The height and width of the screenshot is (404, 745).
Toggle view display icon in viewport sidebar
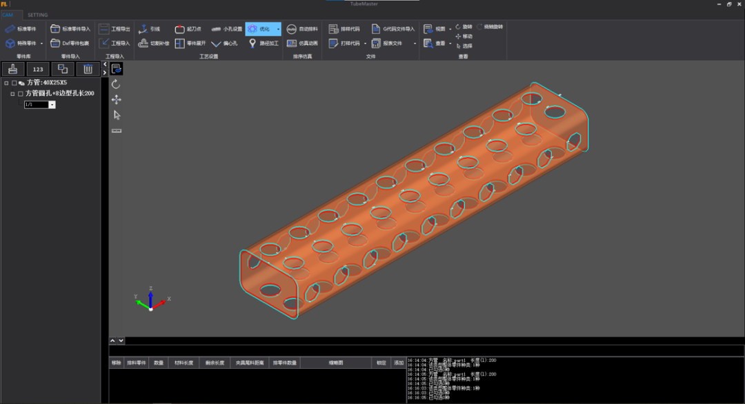(117, 69)
